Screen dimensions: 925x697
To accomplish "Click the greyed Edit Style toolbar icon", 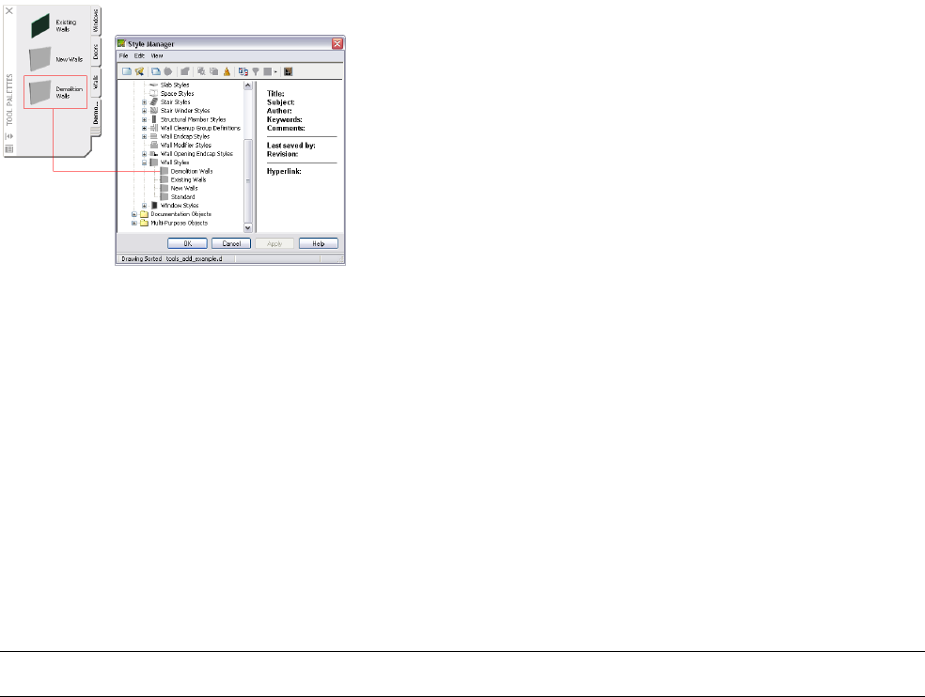I will point(184,71).
